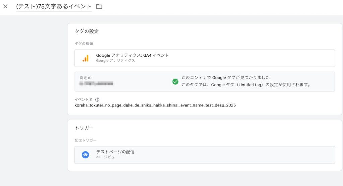
Task: Click the このコンテナで Google タグが見つかりました message
Action: (225, 78)
